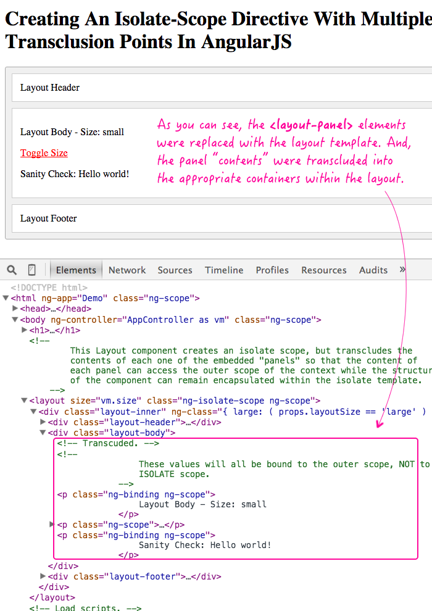This screenshot has width=432, height=611.
Task: Select the first p class="ng-binding ng-scope" tag
Action: [x=136, y=494]
